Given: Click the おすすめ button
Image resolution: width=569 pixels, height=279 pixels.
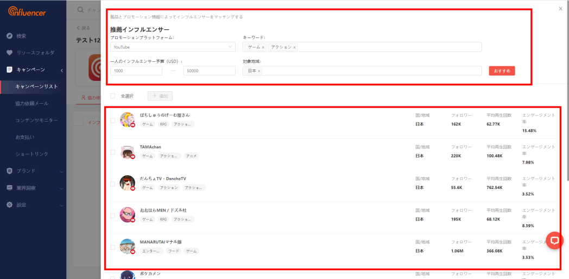Looking at the screenshot, I should (x=502, y=71).
